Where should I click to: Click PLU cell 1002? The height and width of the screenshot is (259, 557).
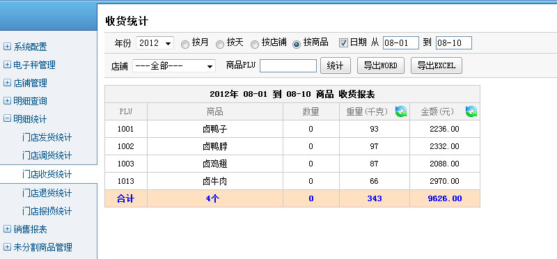[x=126, y=146]
